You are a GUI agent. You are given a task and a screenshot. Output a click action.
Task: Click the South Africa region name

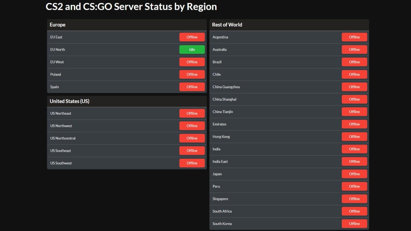(222, 211)
